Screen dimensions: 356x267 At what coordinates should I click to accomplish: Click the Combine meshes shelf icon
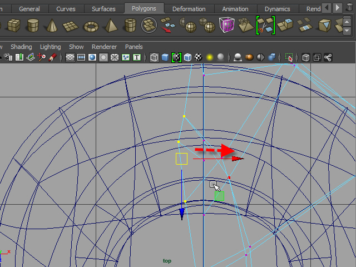pyautogui.click(x=188, y=25)
